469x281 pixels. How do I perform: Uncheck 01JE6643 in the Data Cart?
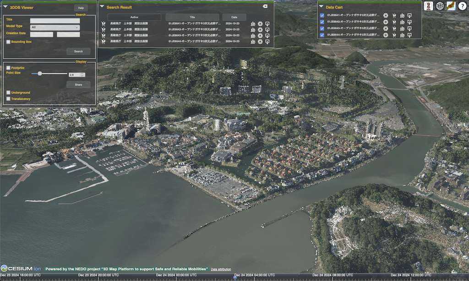pyautogui.click(x=322, y=28)
